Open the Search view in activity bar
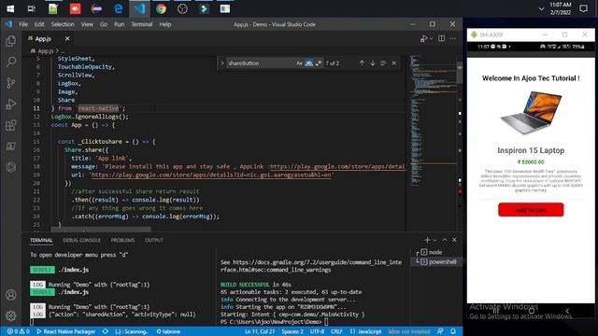 click(x=10, y=62)
